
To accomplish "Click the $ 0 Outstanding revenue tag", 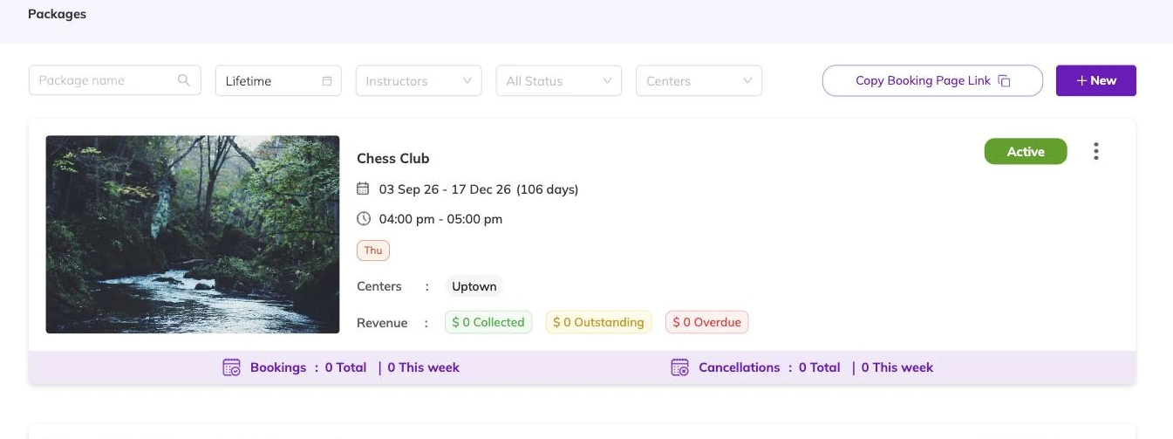I will pyautogui.click(x=598, y=322).
